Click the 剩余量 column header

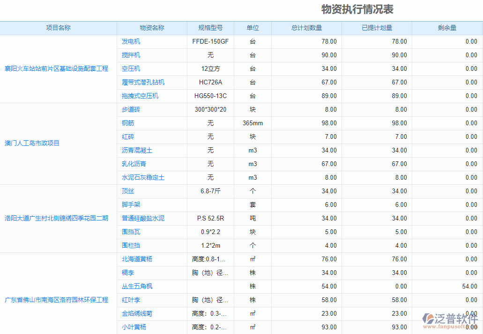(446, 28)
